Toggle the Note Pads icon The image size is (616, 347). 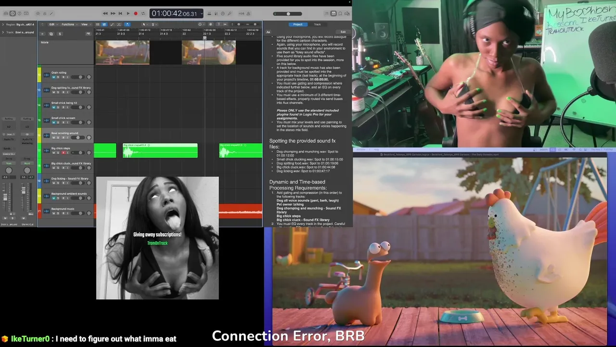[x=334, y=13]
